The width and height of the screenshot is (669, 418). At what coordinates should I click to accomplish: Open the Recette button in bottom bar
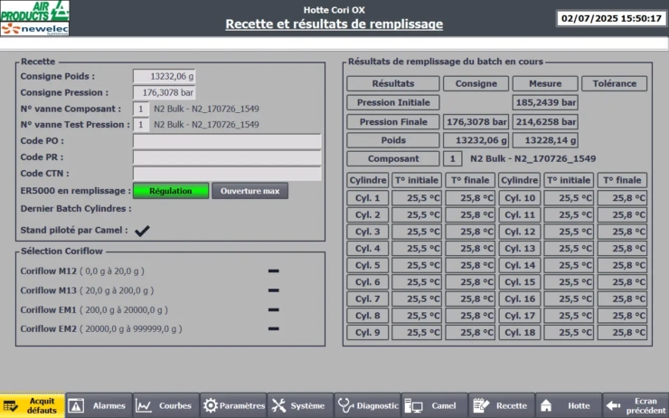point(502,405)
